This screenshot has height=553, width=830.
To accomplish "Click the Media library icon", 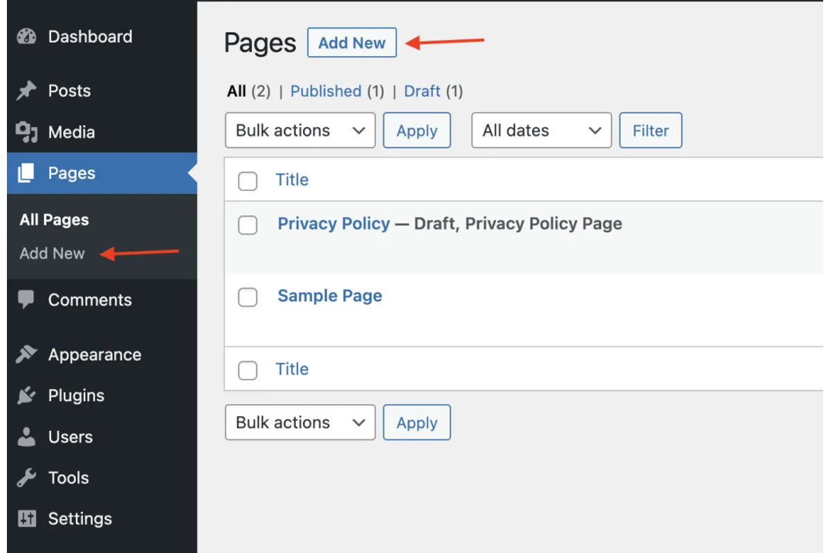I will pyautogui.click(x=26, y=132).
